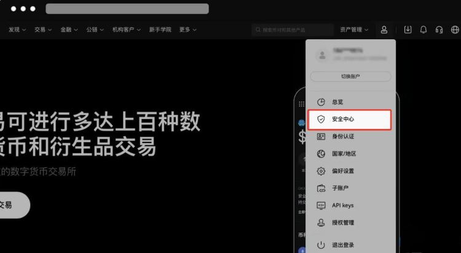This screenshot has height=253, width=461.
Task: Choose 国家/地区 menu entry
Action: pos(344,154)
